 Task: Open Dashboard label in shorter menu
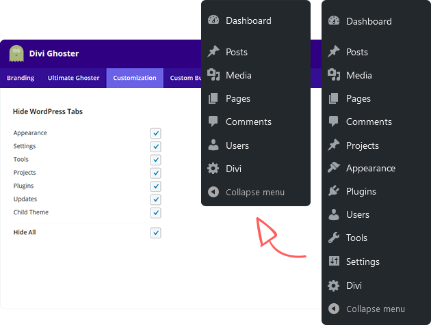(248, 20)
